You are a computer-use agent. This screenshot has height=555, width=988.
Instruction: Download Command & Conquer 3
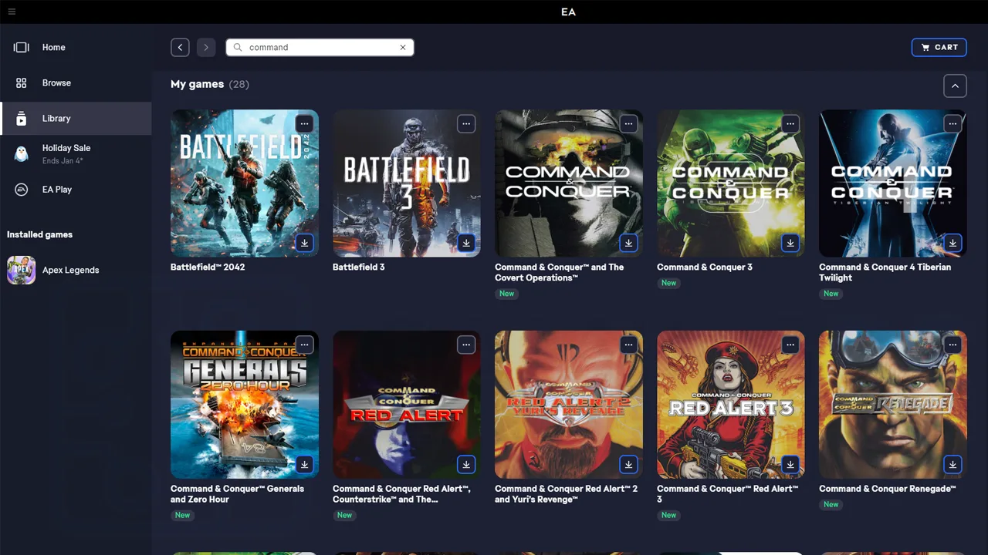pyautogui.click(x=790, y=243)
